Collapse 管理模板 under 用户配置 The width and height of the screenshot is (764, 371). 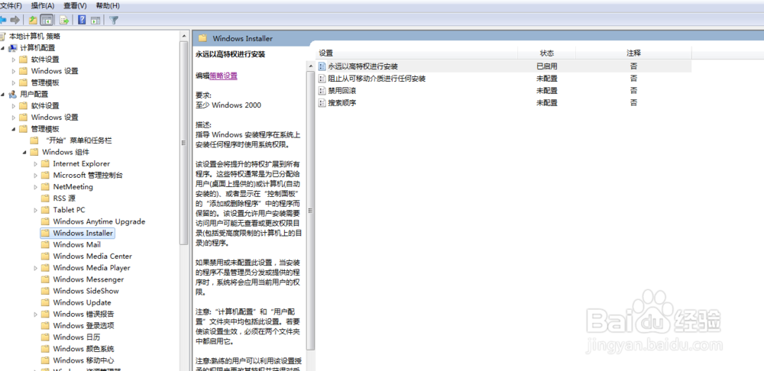point(14,129)
